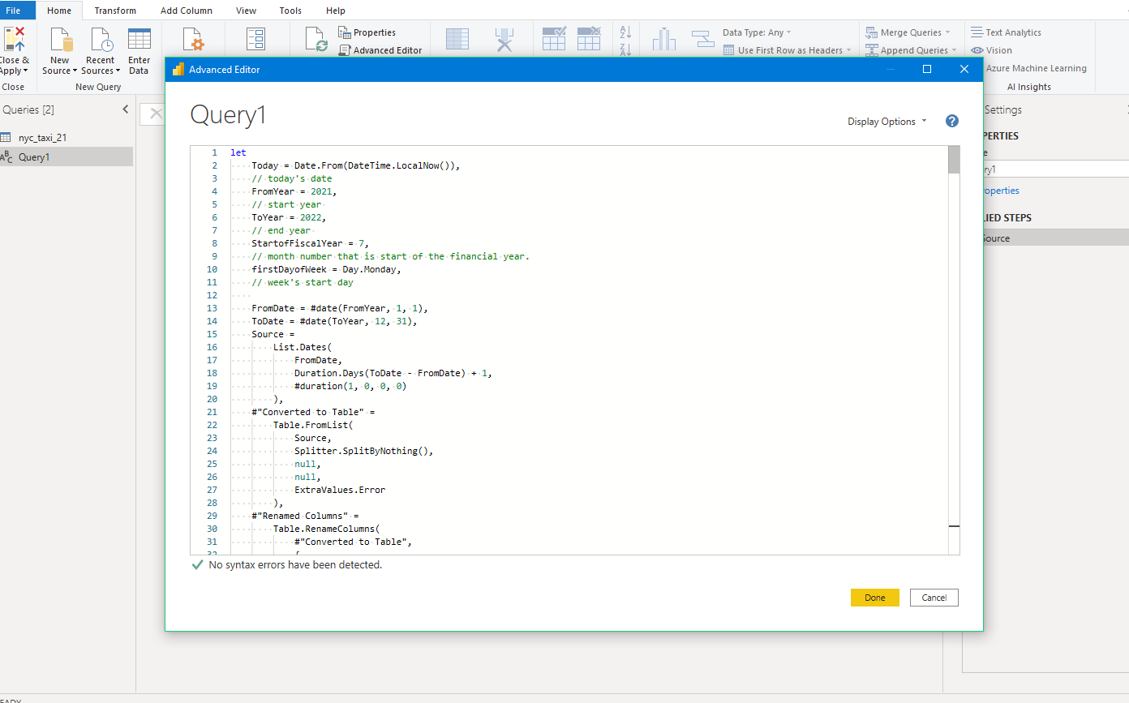
Task: Open the Add Column tab
Action: 187,11
